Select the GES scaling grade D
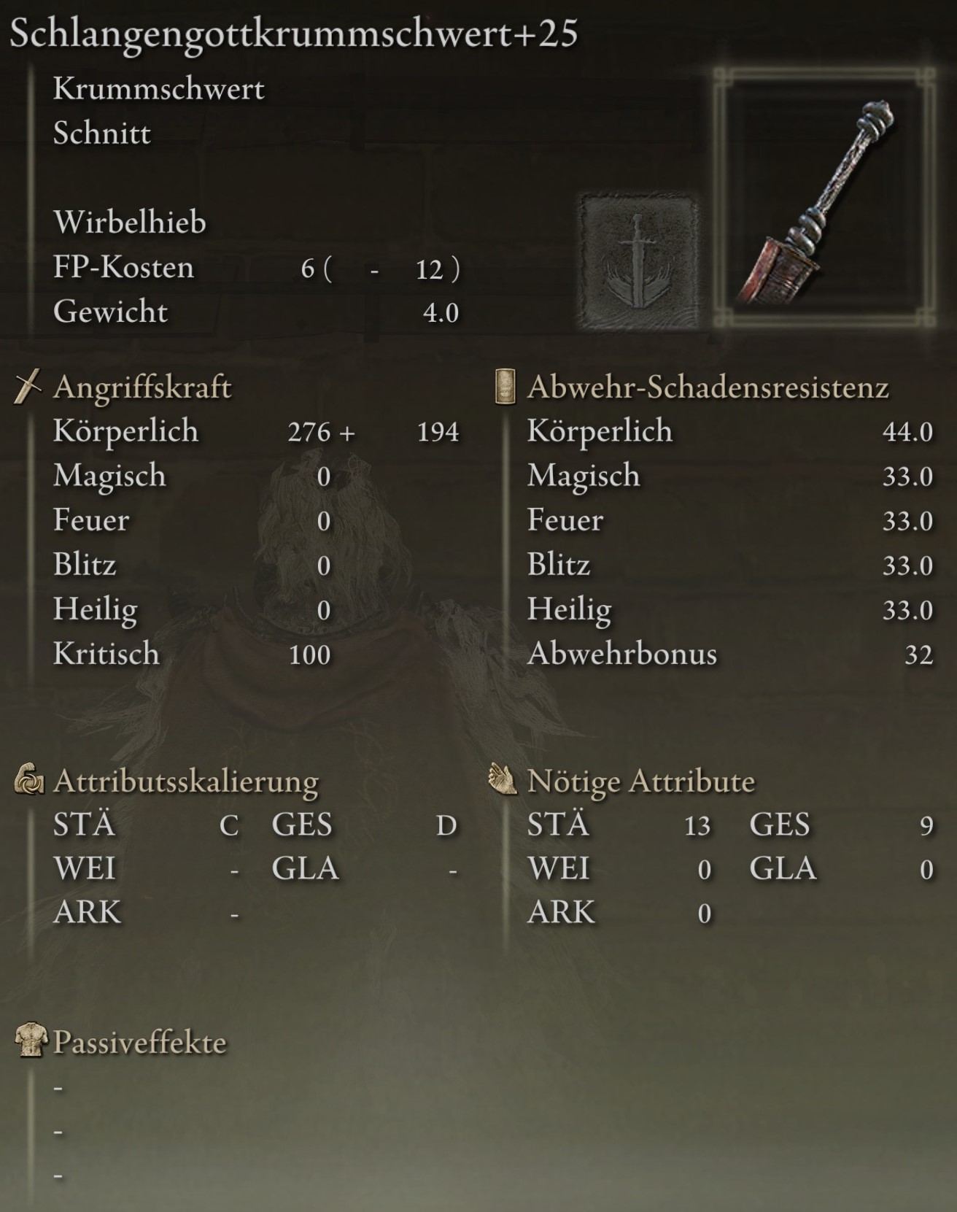 (446, 825)
